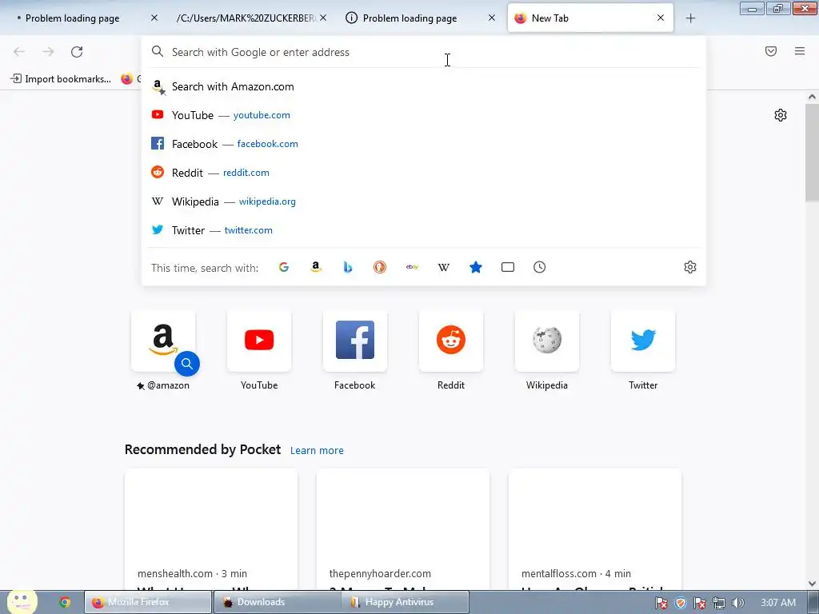Search this time with Wikipedia icon
819x614 pixels.
[443, 267]
